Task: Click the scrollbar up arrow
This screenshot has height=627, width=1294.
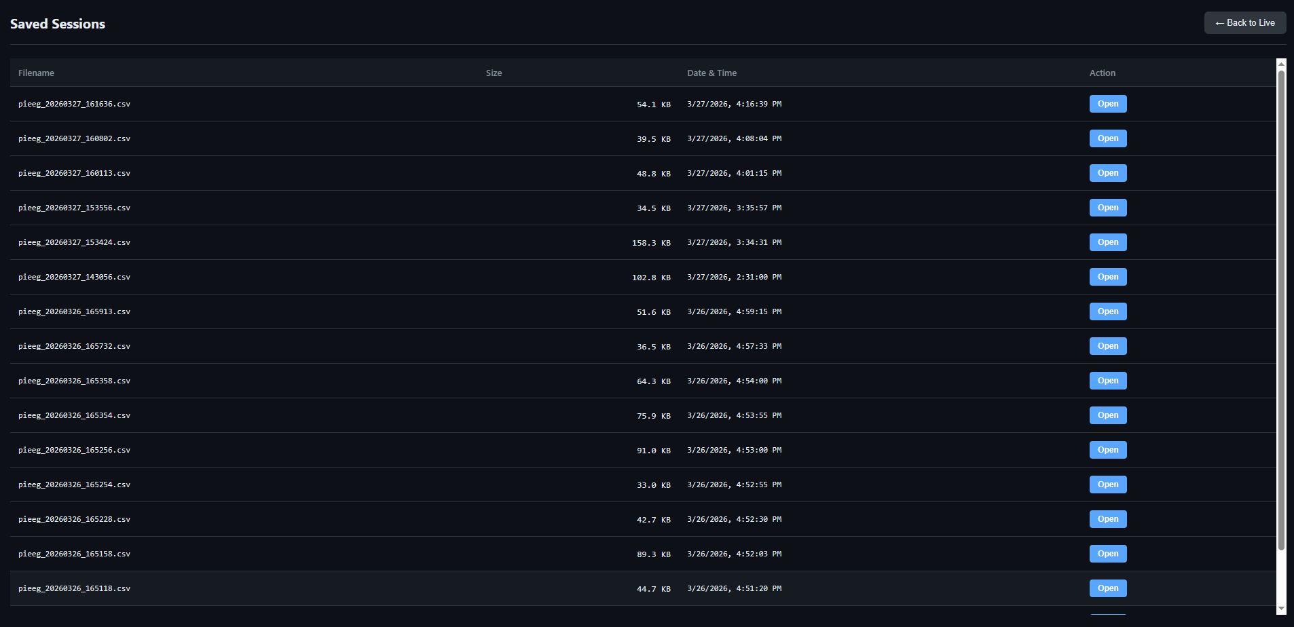Action: click(x=1281, y=64)
